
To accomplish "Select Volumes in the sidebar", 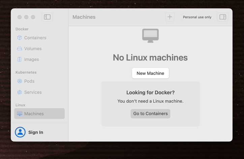I will tap(39, 49).
